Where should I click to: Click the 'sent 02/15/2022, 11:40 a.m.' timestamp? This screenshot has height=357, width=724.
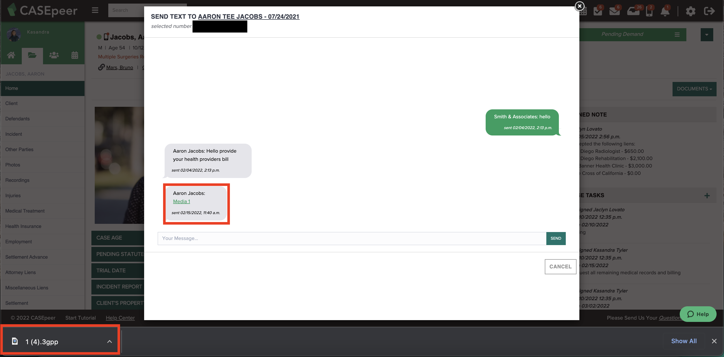[x=196, y=213]
